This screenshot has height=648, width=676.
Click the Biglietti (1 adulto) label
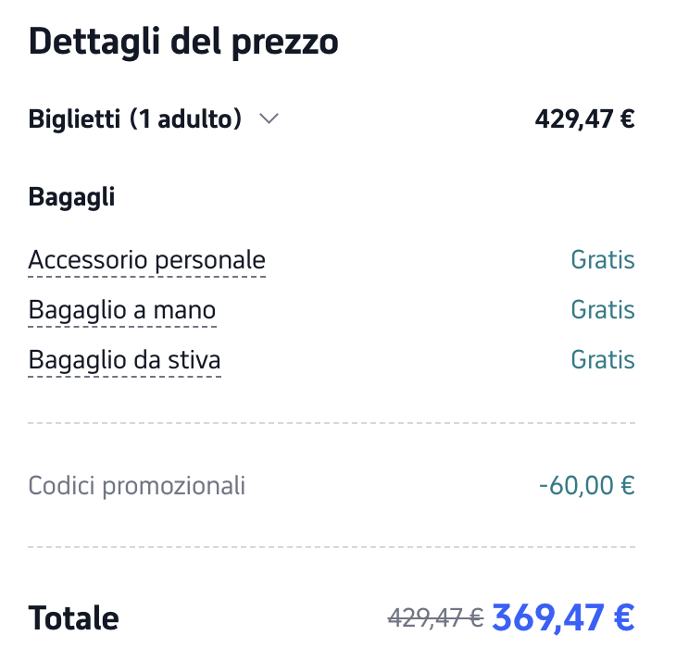click(135, 119)
